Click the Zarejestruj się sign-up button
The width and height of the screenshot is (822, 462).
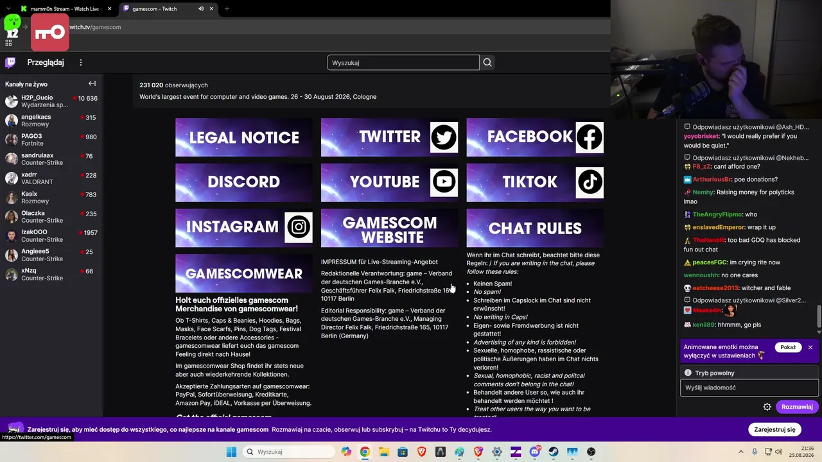coord(775,429)
